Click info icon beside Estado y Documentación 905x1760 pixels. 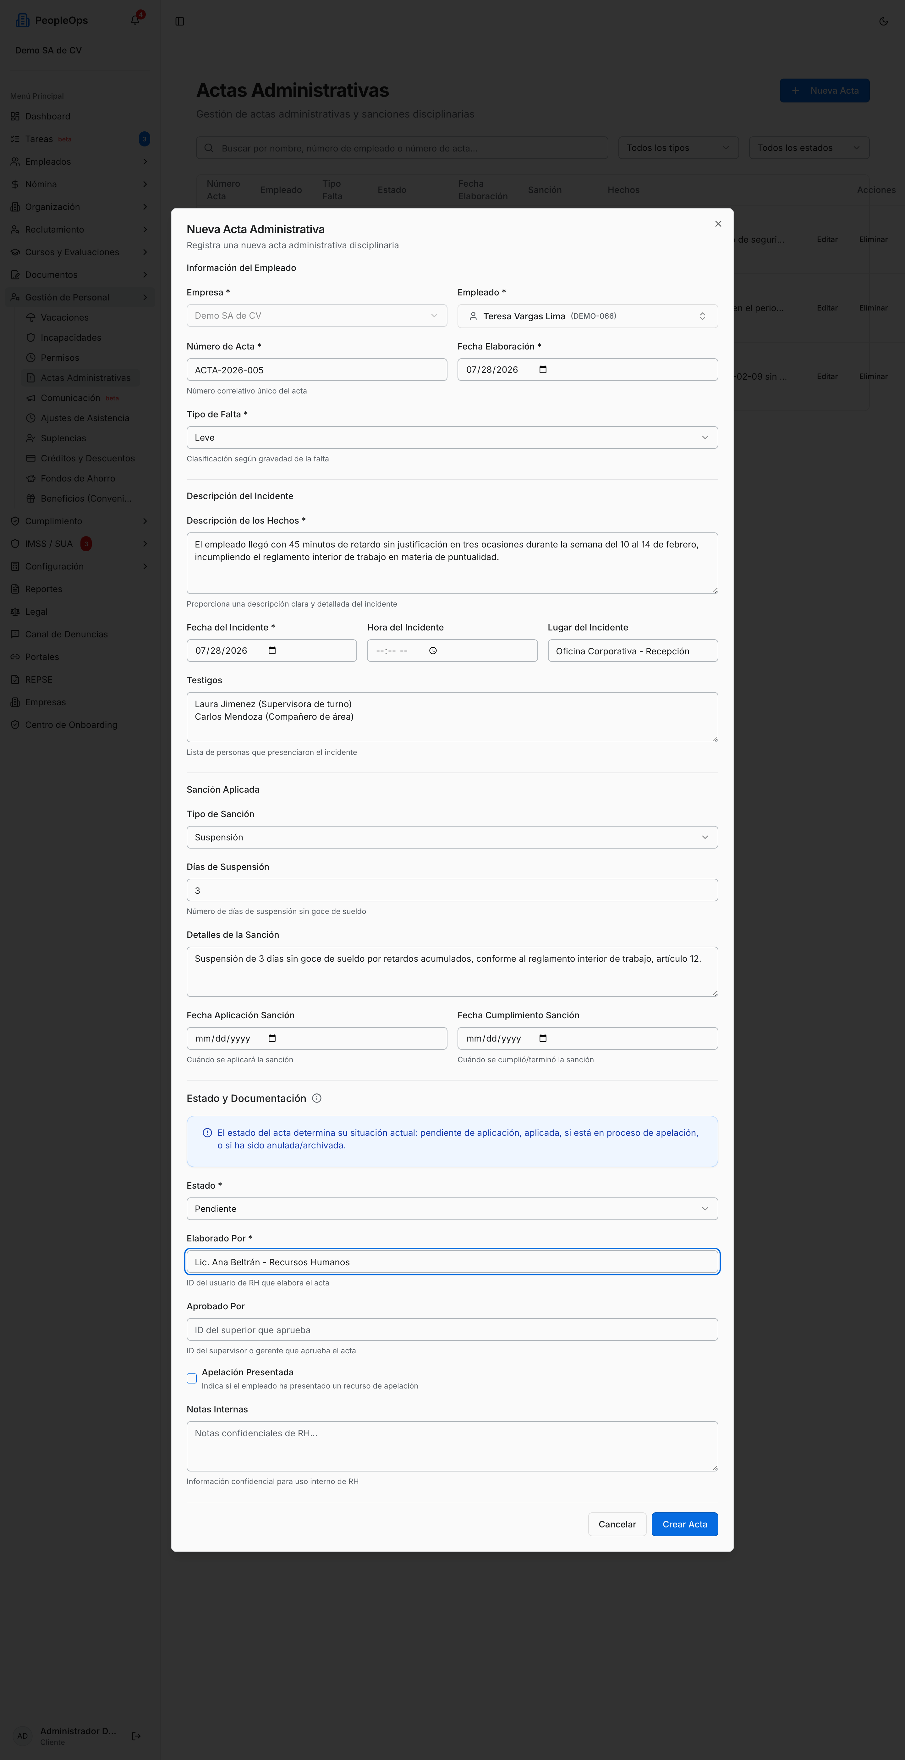tap(316, 1098)
